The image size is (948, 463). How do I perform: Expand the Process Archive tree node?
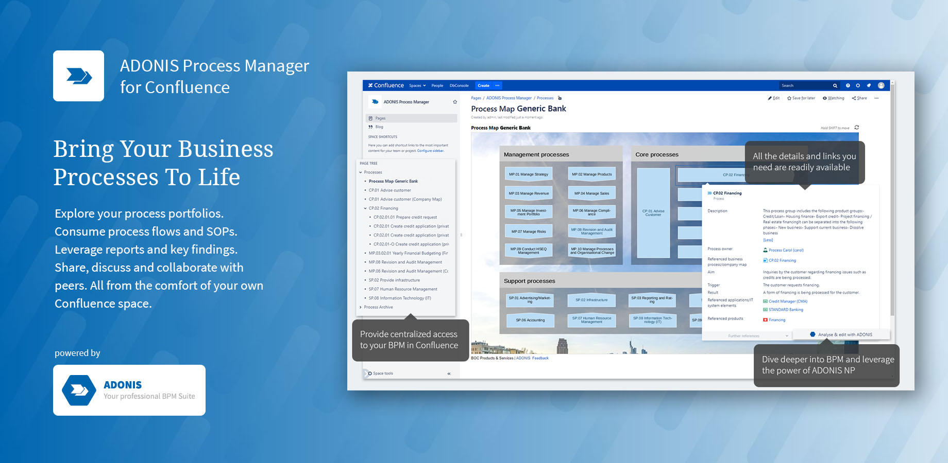click(x=361, y=307)
